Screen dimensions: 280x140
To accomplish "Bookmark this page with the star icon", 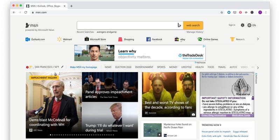I will tap(222, 12).
